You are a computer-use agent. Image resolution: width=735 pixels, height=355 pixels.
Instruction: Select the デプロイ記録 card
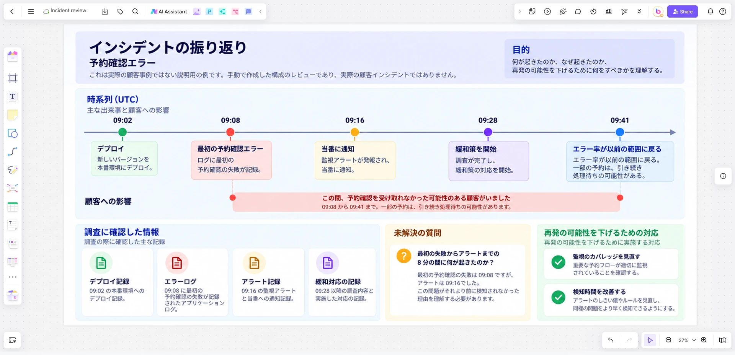tap(117, 282)
